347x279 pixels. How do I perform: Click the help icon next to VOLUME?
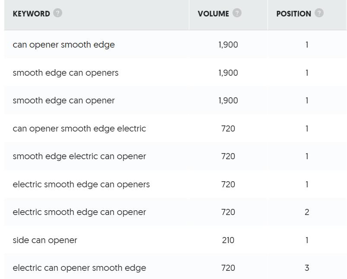(x=237, y=13)
